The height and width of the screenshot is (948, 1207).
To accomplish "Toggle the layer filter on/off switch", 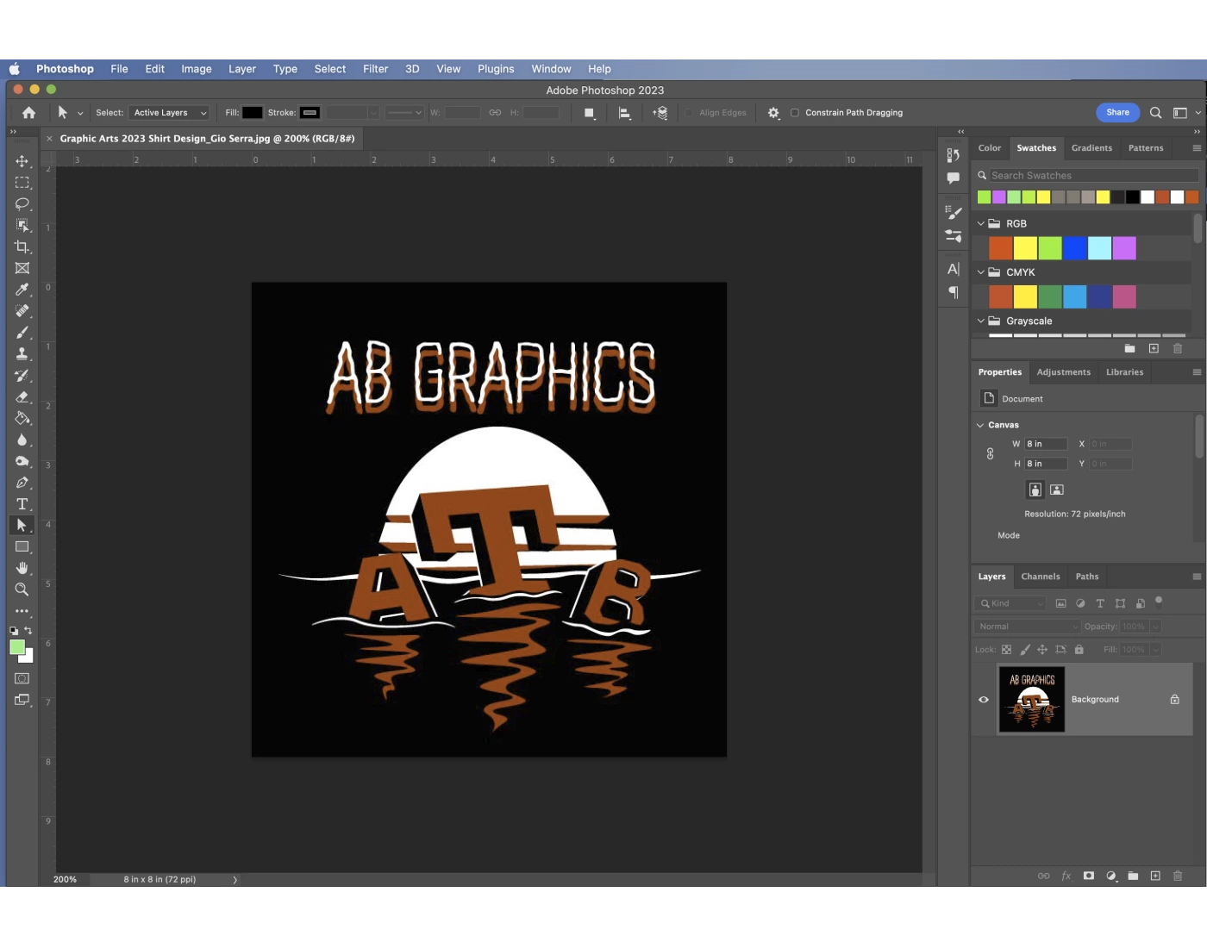I will [1159, 601].
